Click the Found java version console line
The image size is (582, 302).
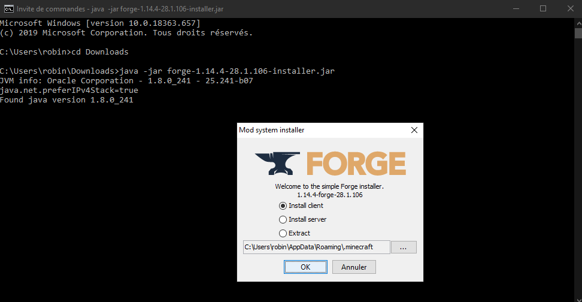click(x=66, y=100)
